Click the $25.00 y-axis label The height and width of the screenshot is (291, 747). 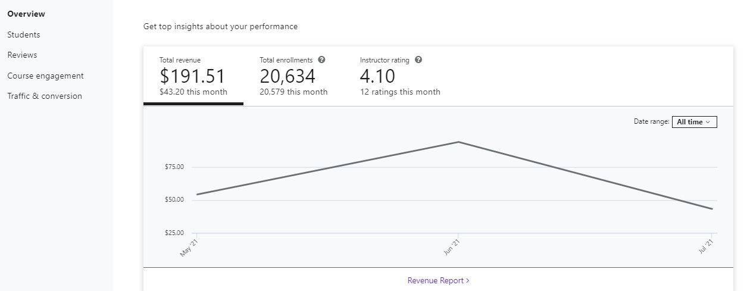click(174, 233)
